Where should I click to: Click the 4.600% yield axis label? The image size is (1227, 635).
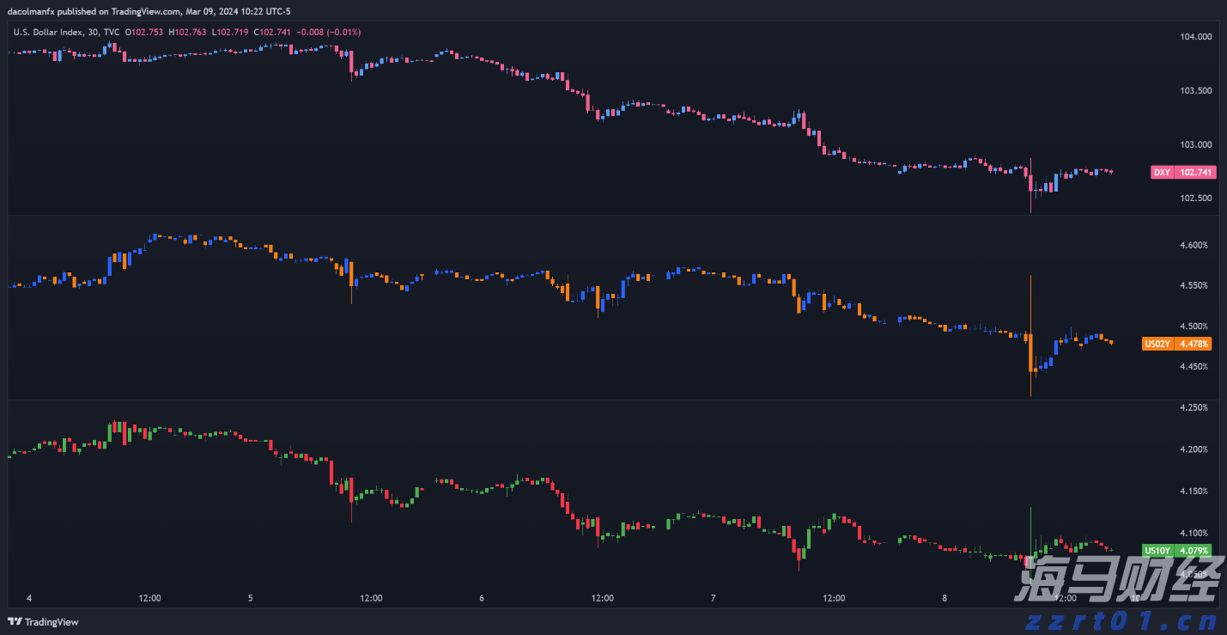tap(1194, 245)
